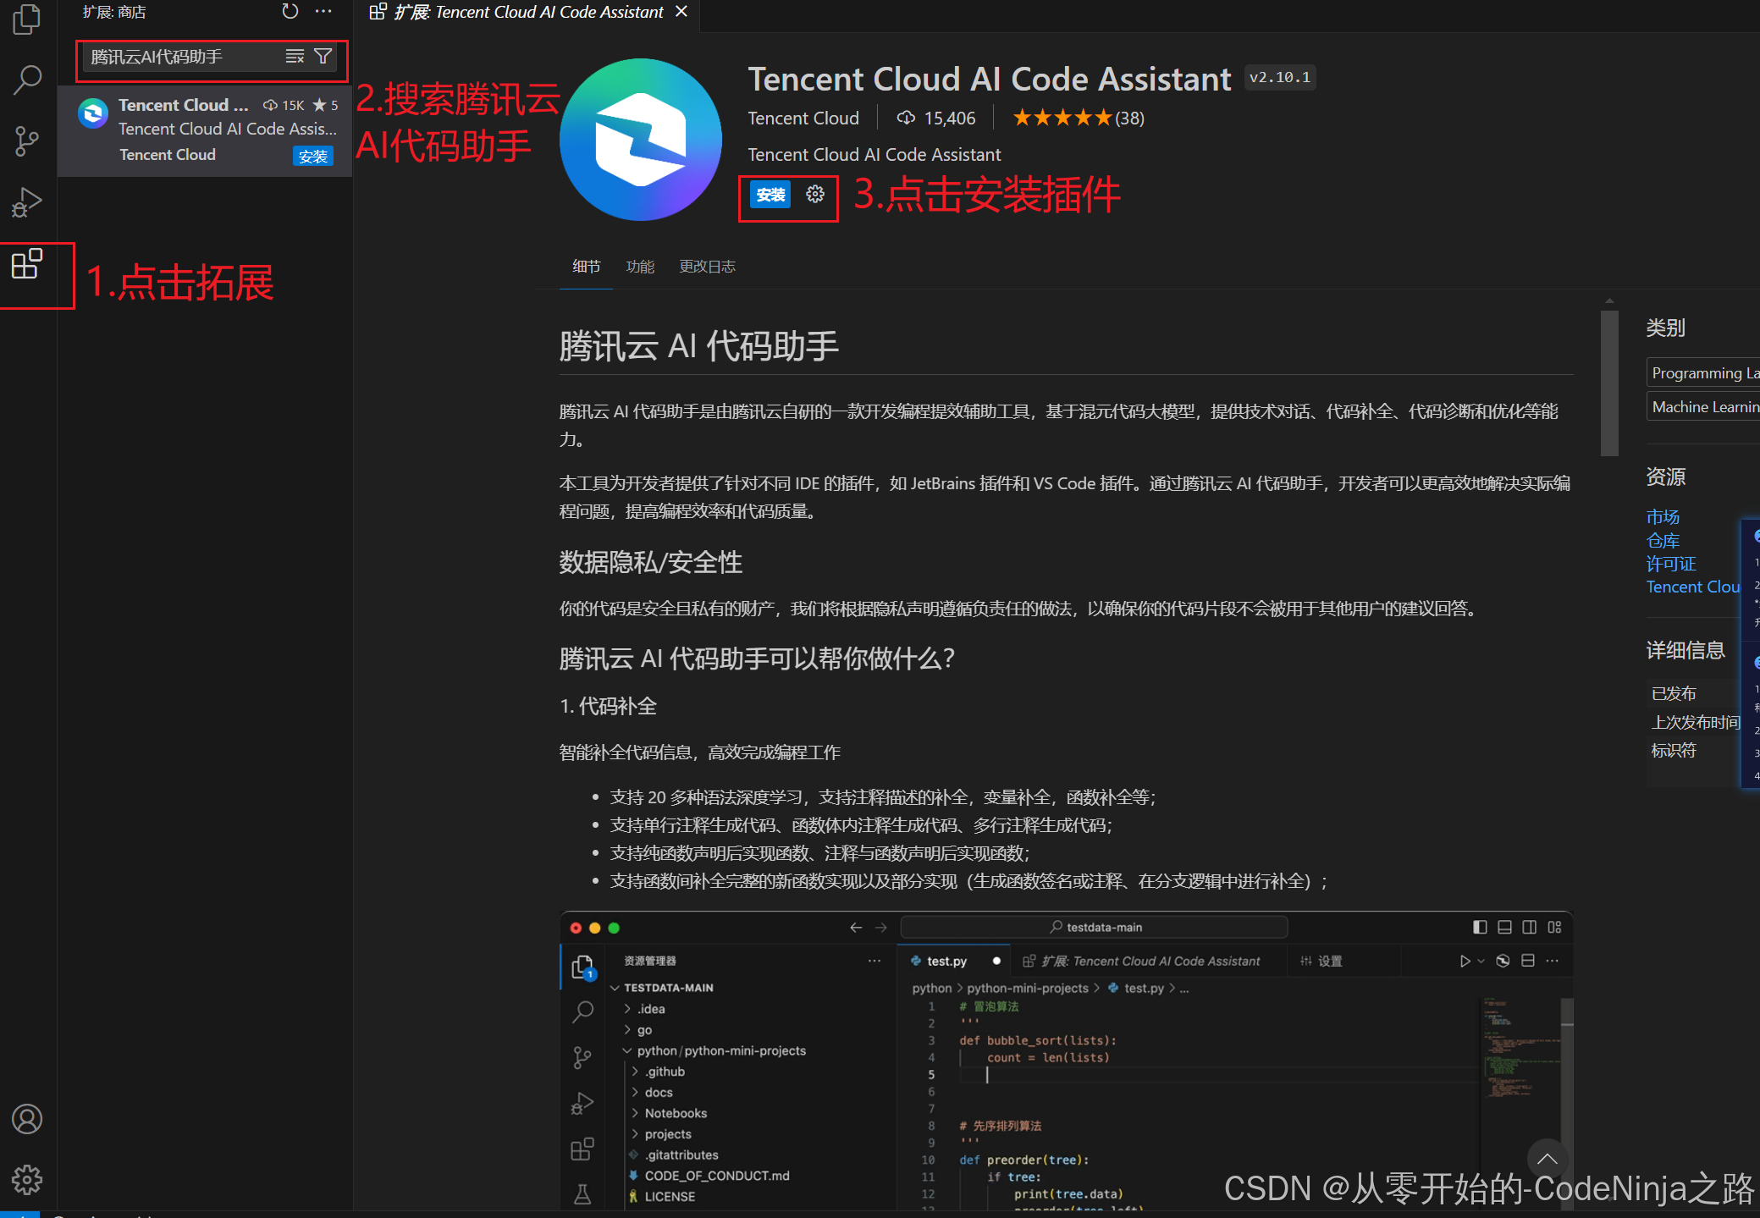Click the Machine Learning category tag
This screenshot has height=1218, width=1760.
click(x=1703, y=407)
